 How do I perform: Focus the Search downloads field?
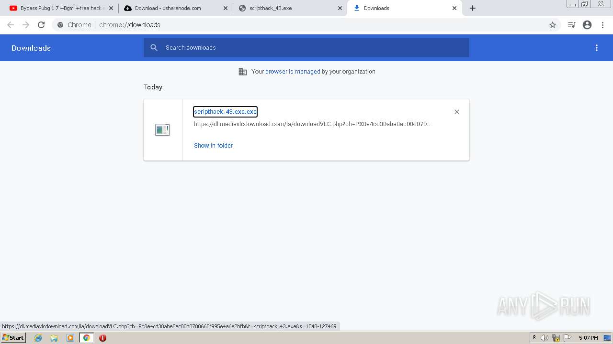[306, 48]
